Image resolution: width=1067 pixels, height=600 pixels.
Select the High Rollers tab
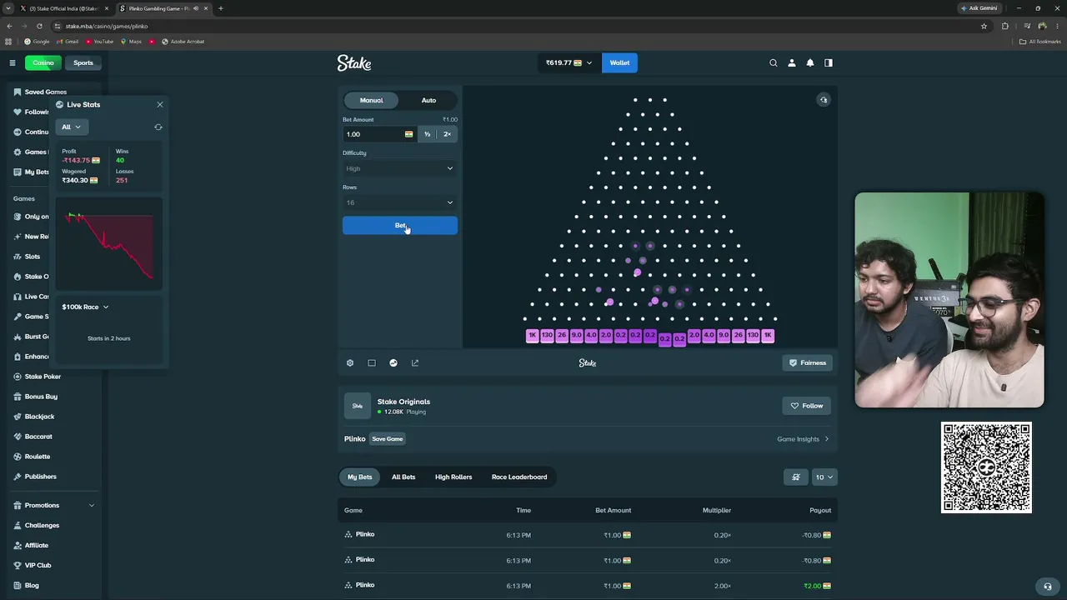coord(453,477)
